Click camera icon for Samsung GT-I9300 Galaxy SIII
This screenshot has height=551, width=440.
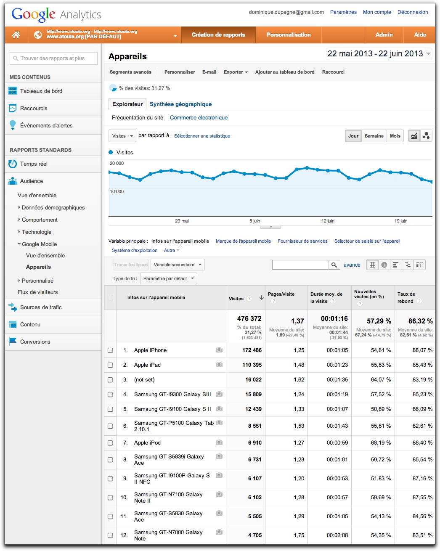click(x=219, y=394)
